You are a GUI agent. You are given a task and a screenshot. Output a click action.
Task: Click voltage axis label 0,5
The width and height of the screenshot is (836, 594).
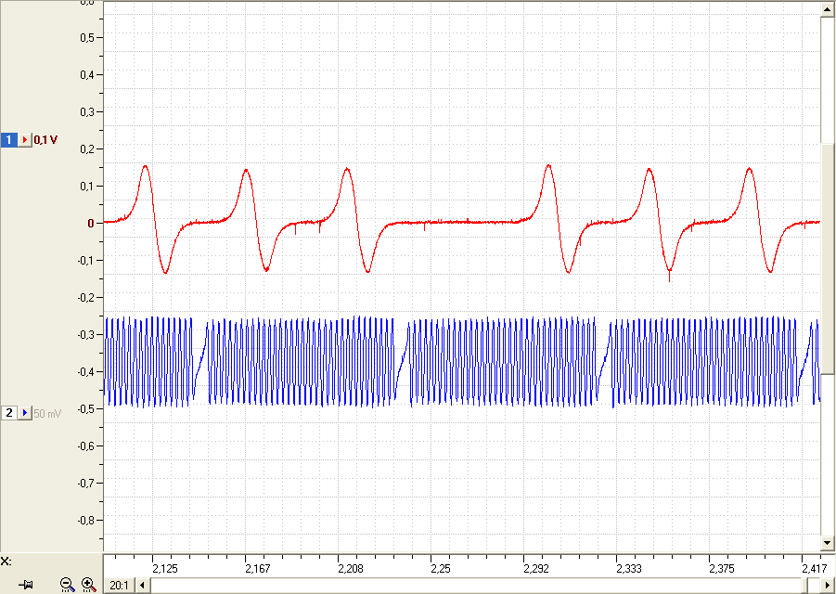point(87,38)
